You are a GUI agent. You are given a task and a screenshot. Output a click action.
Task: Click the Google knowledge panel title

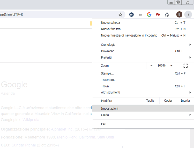(x=14, y=85)
